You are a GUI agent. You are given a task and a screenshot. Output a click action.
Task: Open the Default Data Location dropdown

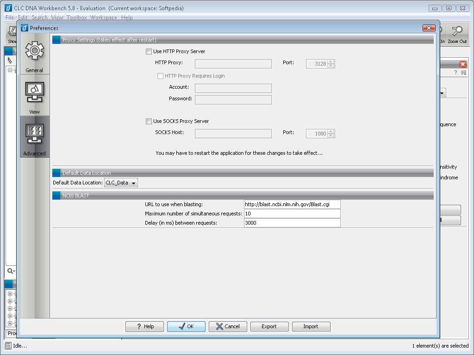121,183
